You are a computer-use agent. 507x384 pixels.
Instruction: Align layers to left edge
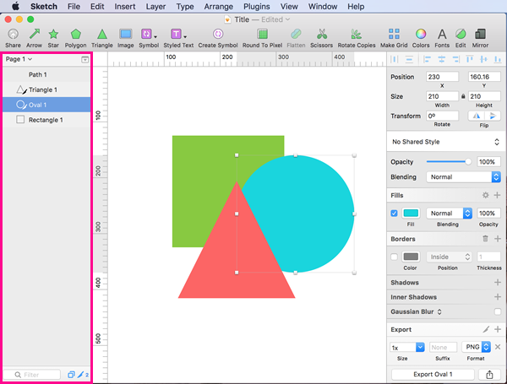pos(428,59)
